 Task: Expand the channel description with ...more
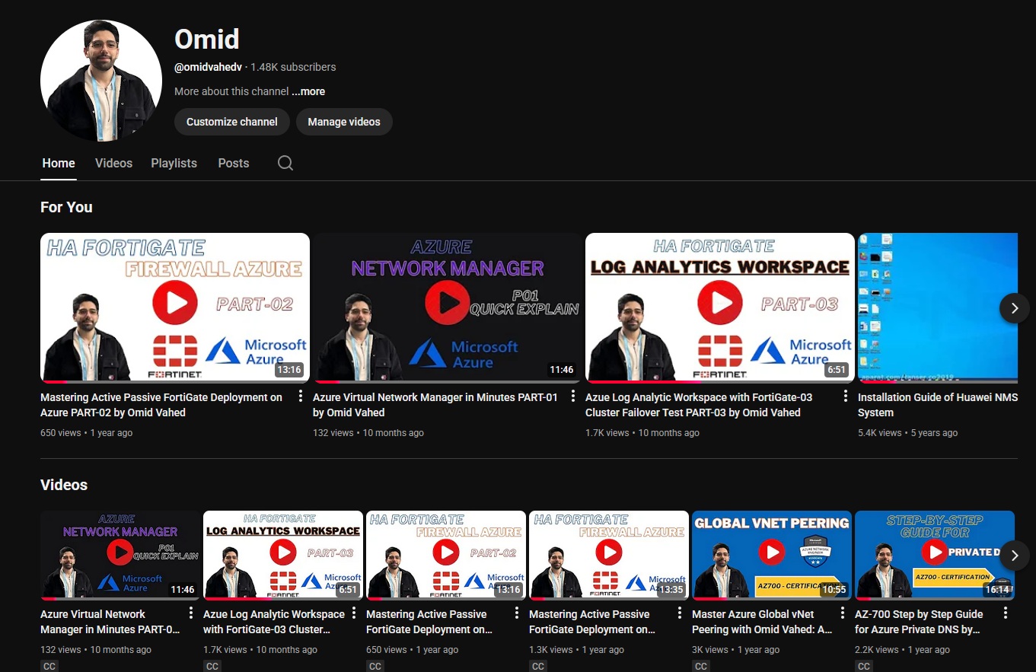pos(308,91)
